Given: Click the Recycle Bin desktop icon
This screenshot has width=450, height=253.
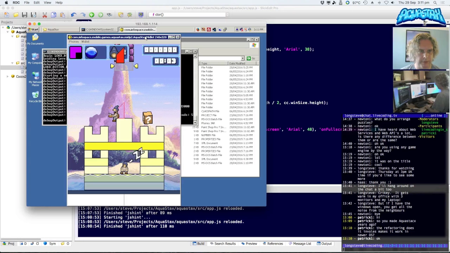Looking at the screenshot, I should 35,97.
